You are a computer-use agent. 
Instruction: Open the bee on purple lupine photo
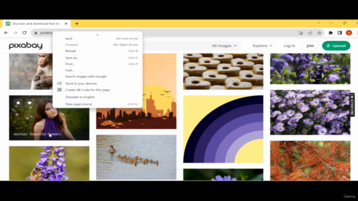click(x=49, y=164)
